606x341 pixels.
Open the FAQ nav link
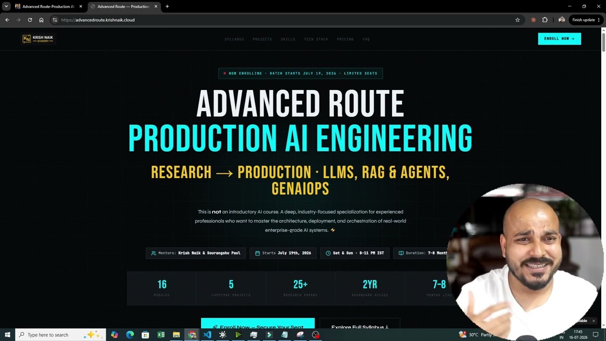pos(366,39)
